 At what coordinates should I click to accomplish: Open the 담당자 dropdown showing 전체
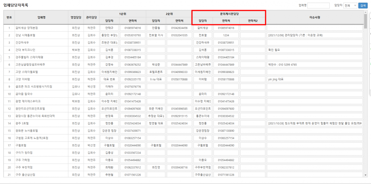point(350,6)
